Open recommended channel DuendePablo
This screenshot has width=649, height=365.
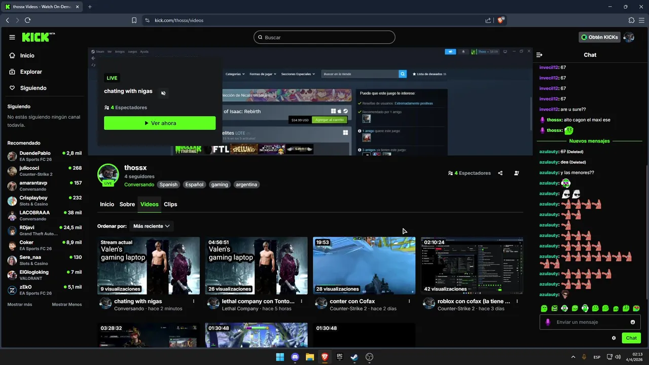[x=45, y=156]
